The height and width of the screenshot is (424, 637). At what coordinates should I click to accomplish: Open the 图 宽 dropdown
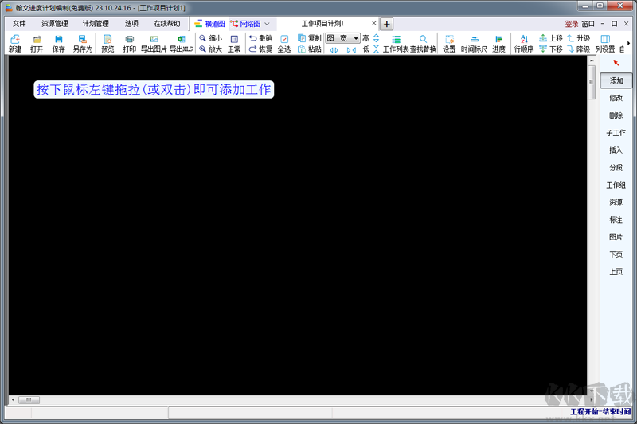point(343,38)
